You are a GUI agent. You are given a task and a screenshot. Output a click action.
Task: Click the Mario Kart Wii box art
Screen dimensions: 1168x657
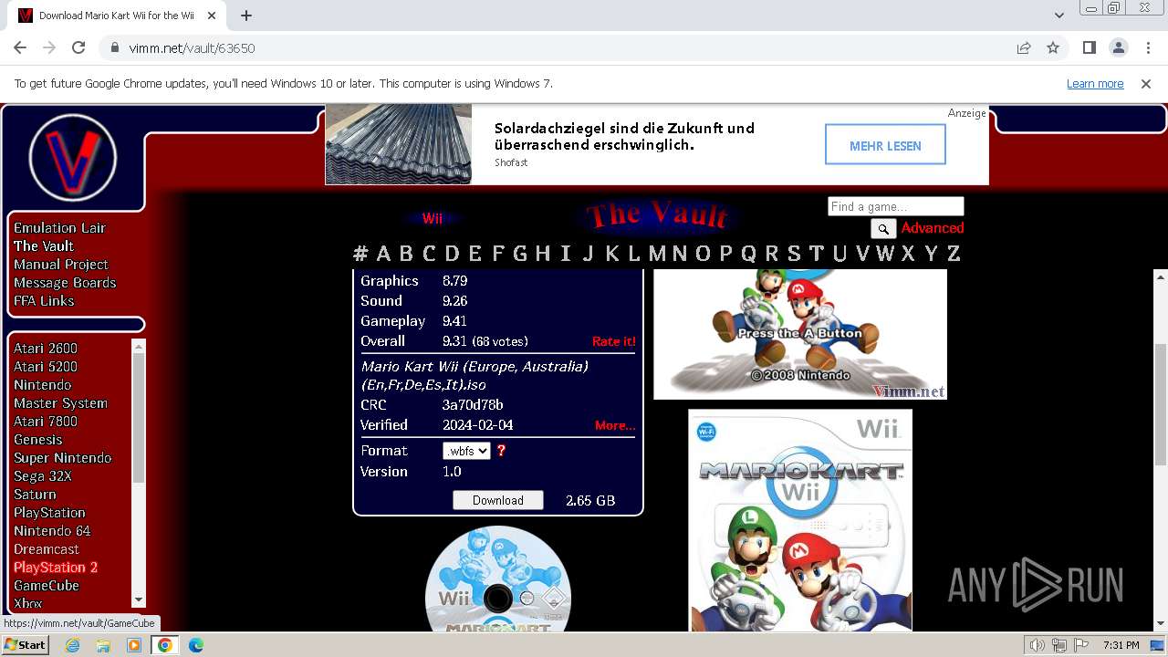[x=800, y=520]
